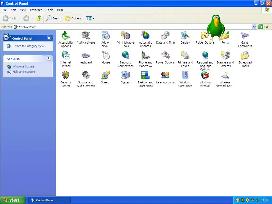Open Scheduled Tasks
Image resolution: width=272 pixels, height=204 pixels.
click(245, 59)
